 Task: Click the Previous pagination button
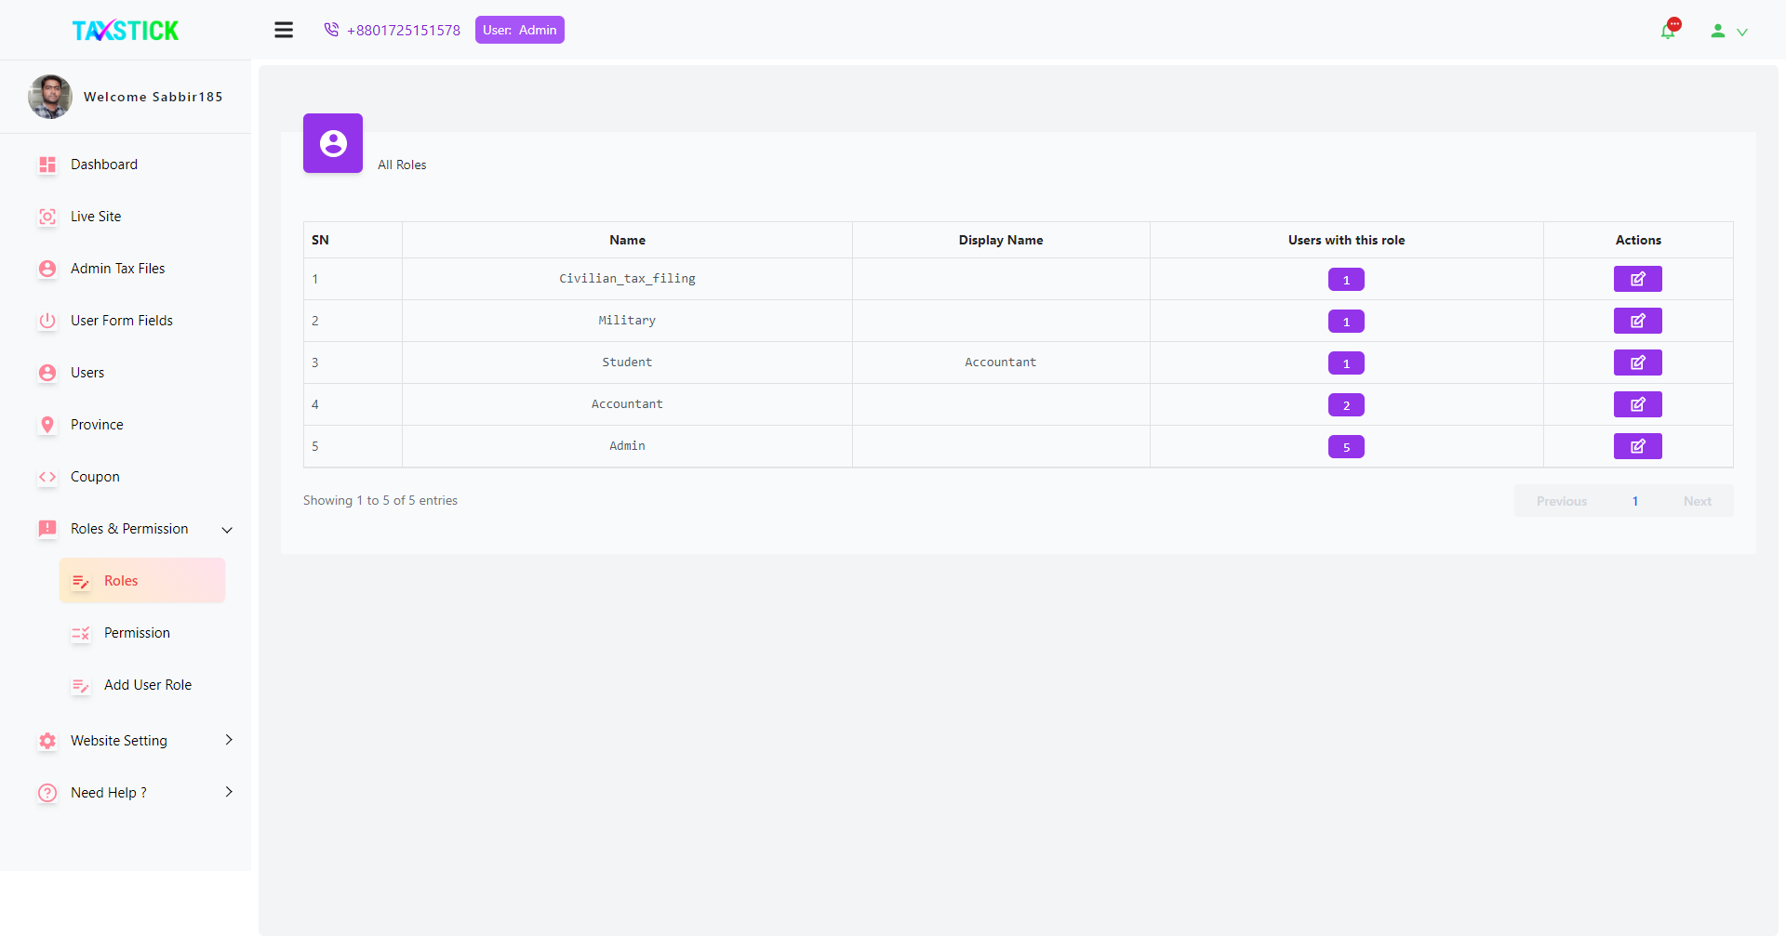[x=1562, y=501]
